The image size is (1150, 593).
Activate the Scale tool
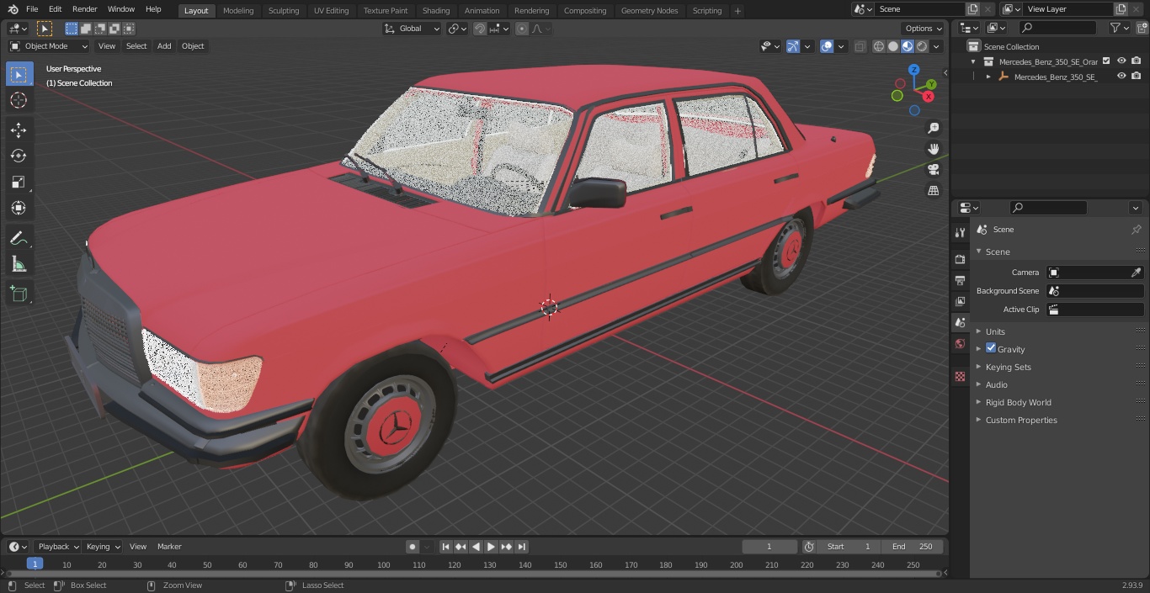coord(19,182)
